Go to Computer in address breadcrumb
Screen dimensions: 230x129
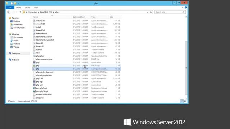pyautogui.click(x=33, y=12)
